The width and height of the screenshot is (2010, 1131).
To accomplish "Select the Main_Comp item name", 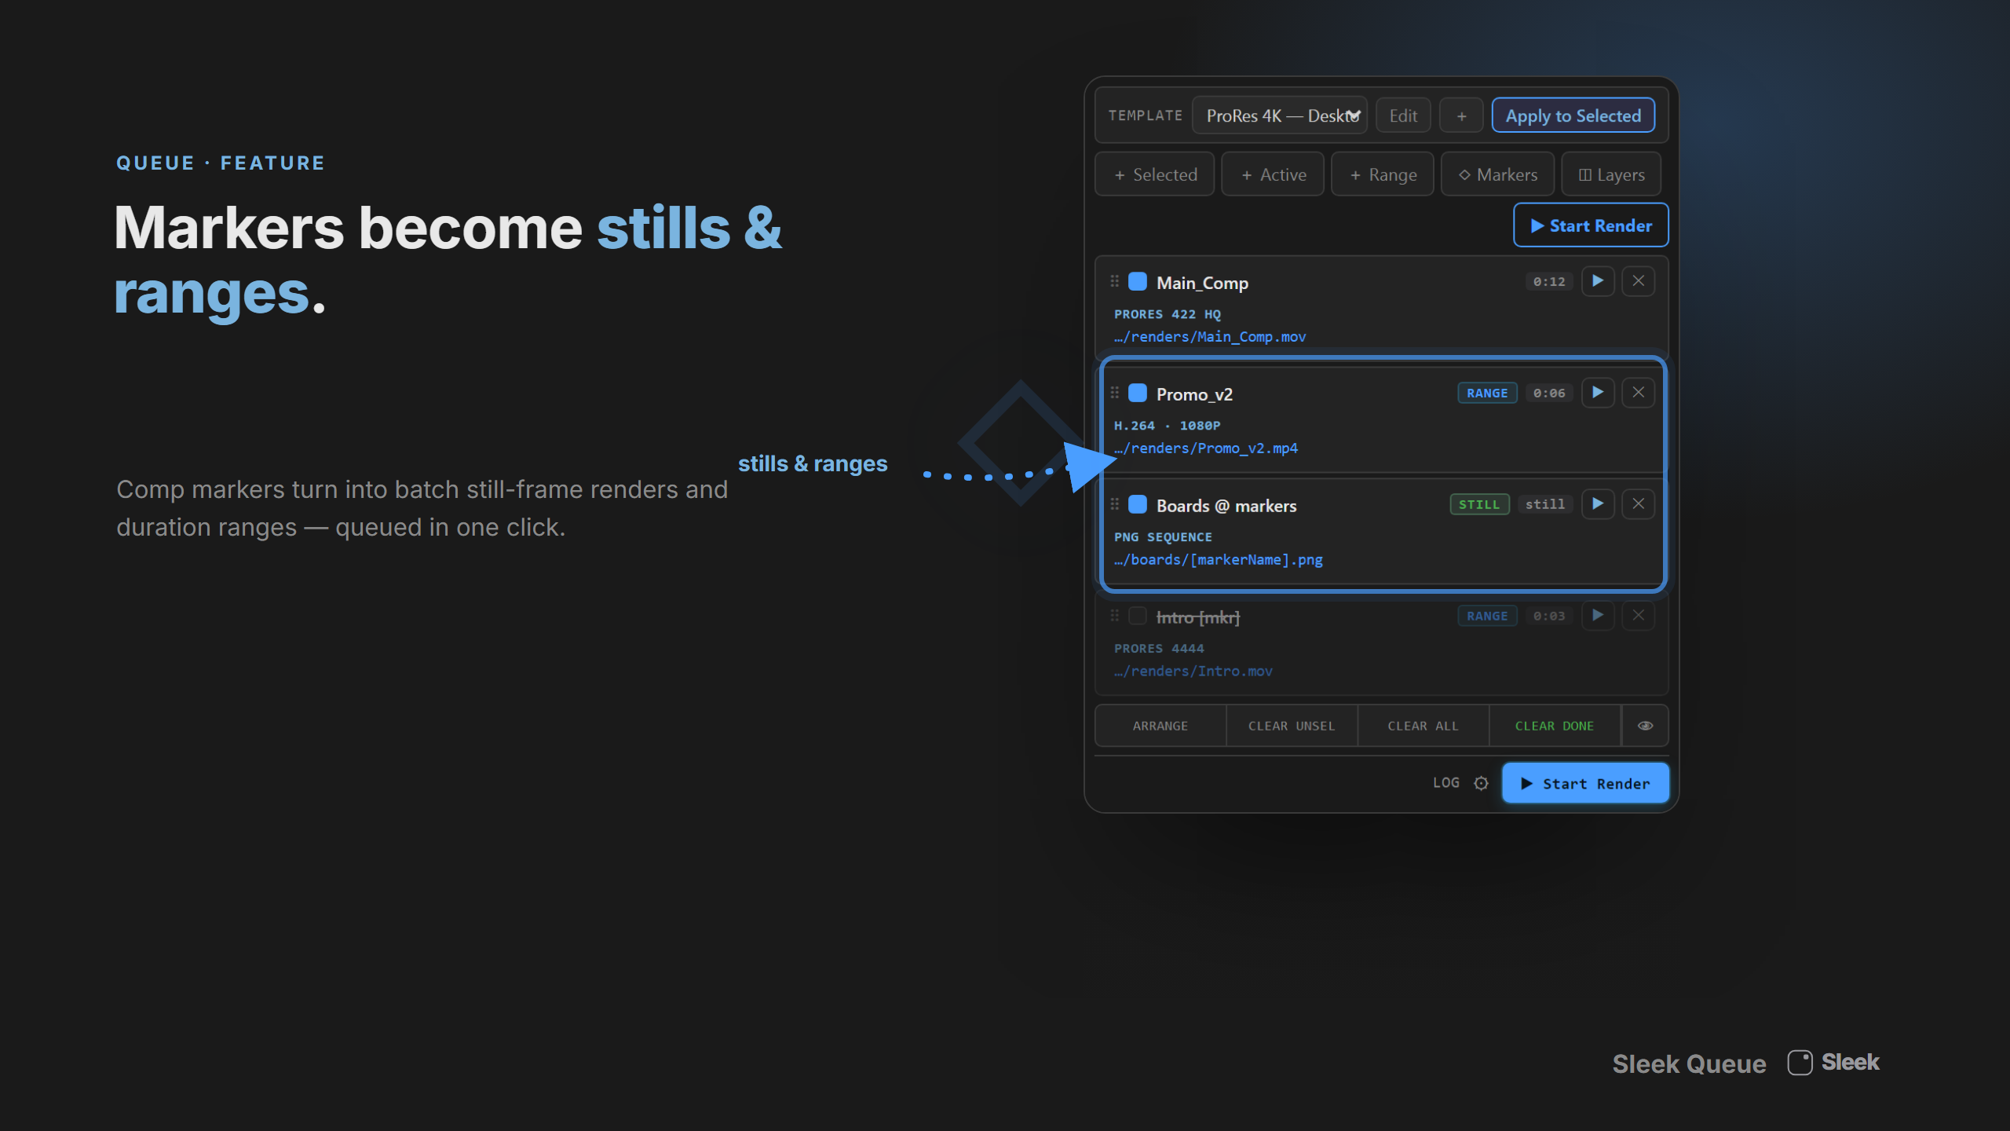I will pyautogui.click(x=1202, y=283).
